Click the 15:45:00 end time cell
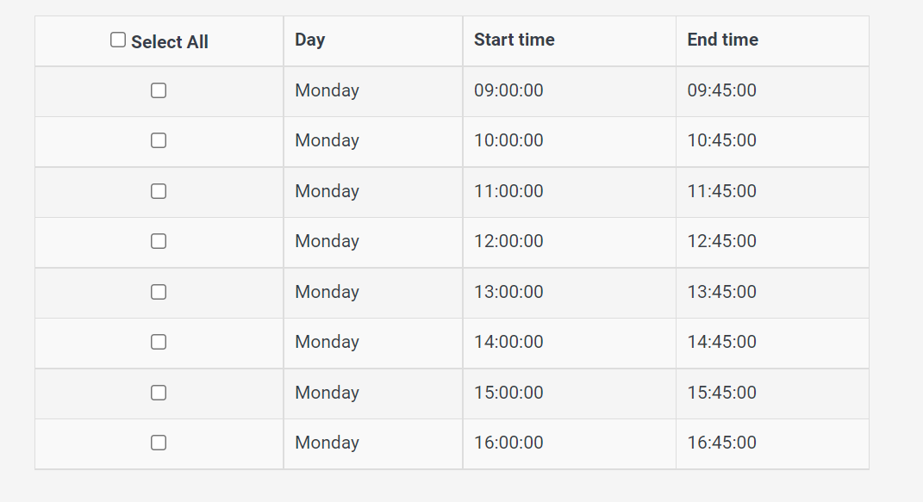 click(x=721, y=393)
